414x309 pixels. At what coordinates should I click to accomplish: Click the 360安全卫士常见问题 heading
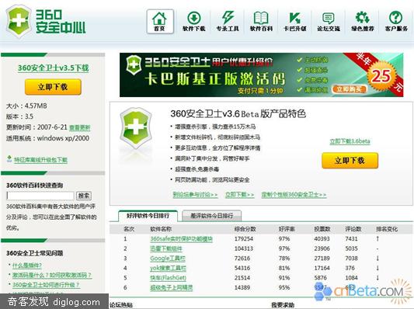pos(35,253)
